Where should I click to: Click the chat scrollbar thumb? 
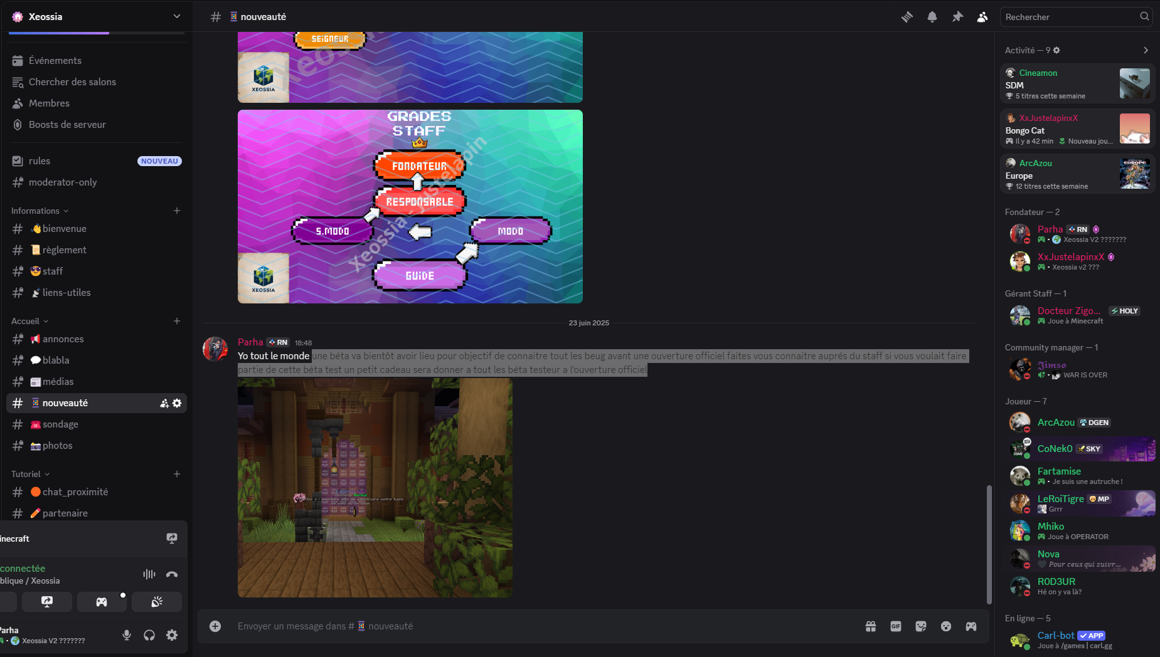point(989,544)
